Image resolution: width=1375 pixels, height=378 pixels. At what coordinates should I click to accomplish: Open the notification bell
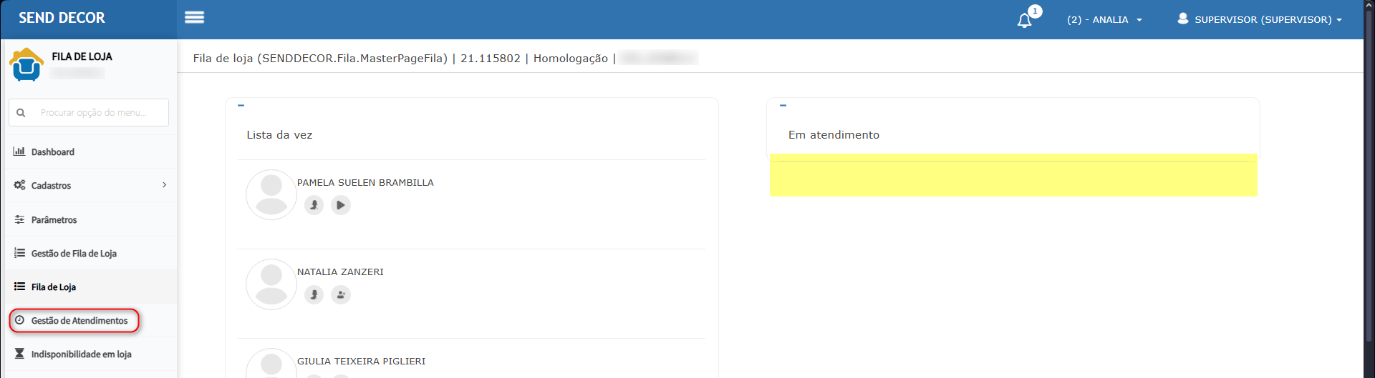click(1025, 20)
